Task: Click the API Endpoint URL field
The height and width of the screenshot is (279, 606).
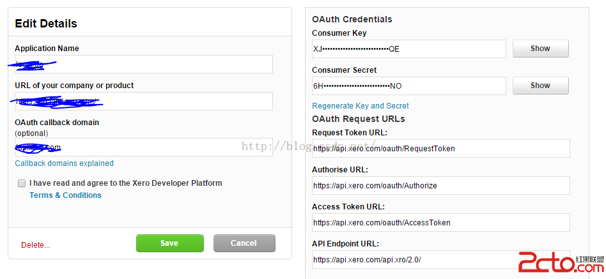Action: [441, 260]
